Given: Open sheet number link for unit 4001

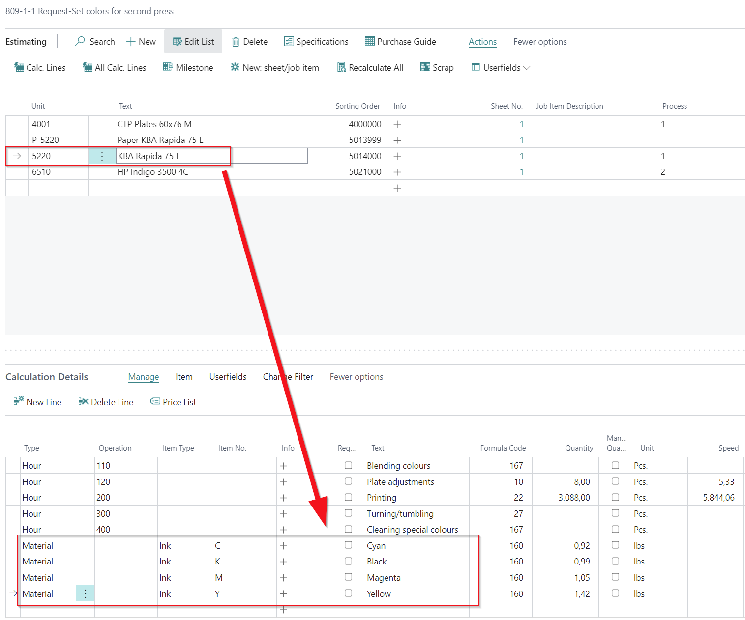Looking at the screenshot, I should (521, 124).
